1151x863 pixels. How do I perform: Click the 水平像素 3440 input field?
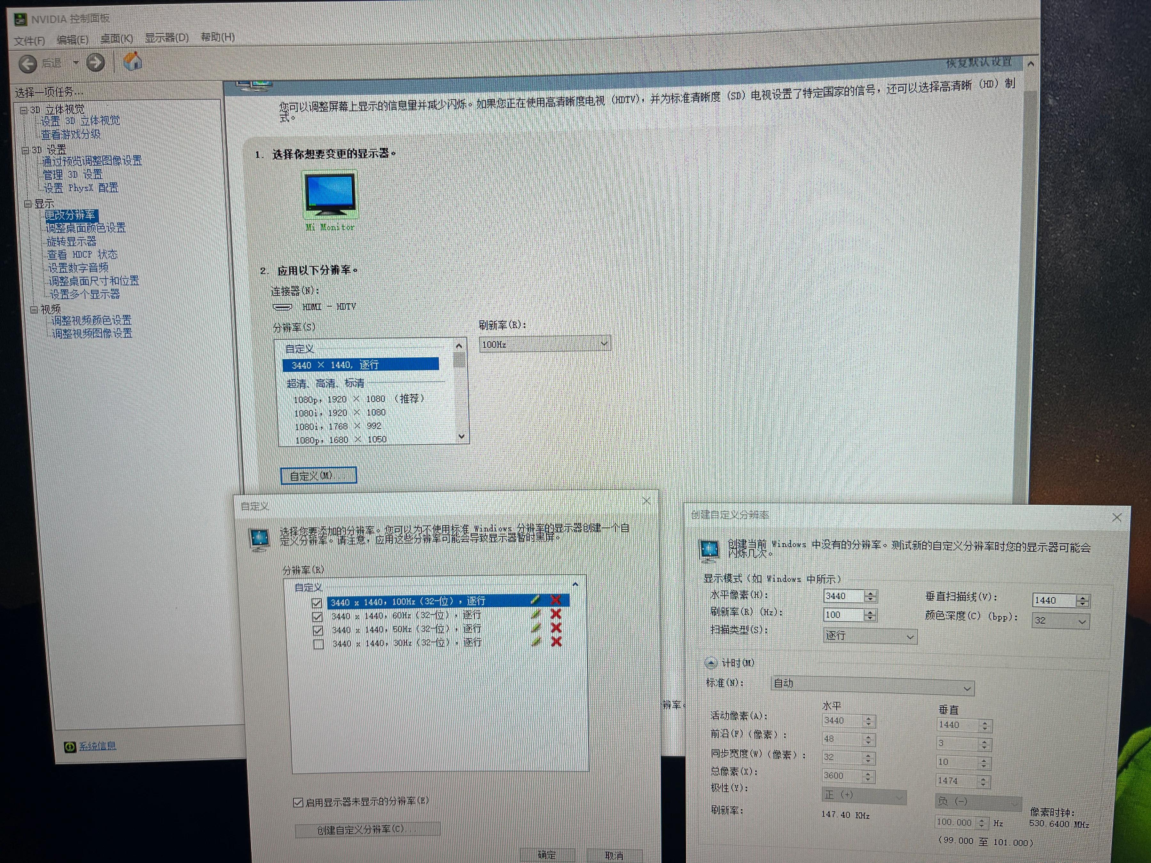(843, 596)
